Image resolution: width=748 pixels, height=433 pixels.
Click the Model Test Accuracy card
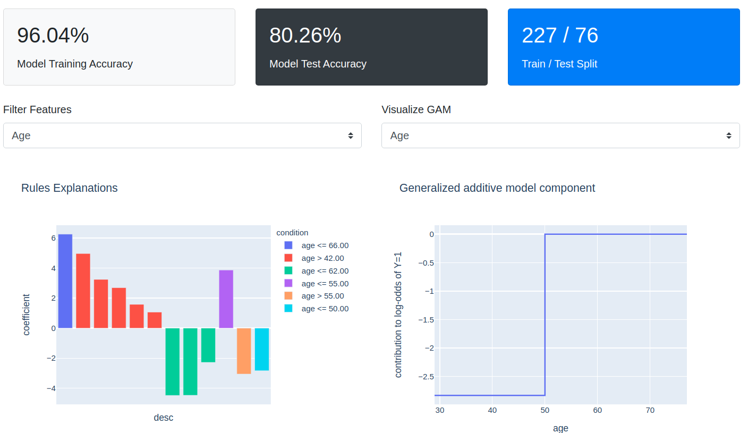click(x=371, y=47)
